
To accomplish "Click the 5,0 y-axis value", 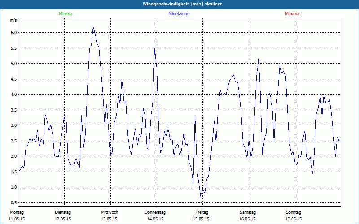I will (x=14, y=63).
